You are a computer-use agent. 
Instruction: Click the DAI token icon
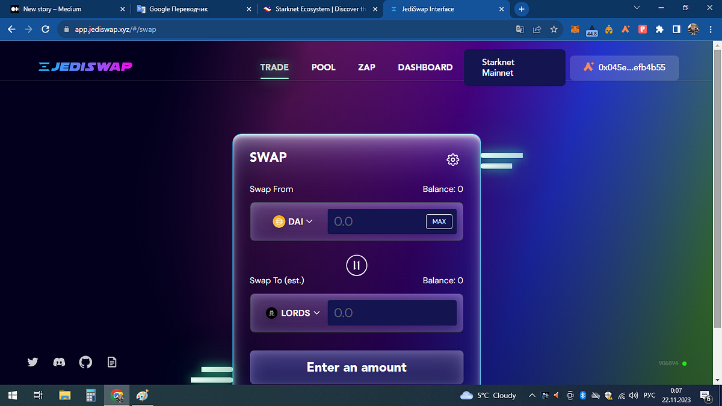click(x=279, y=221)
